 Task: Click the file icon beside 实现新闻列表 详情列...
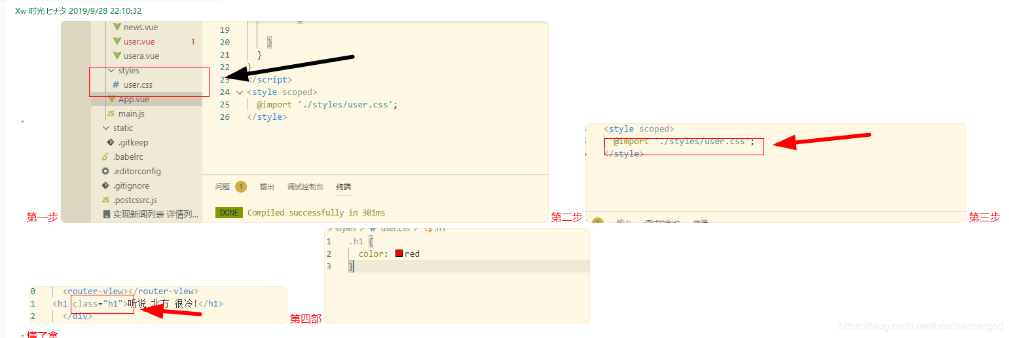(x=106, y=214)
